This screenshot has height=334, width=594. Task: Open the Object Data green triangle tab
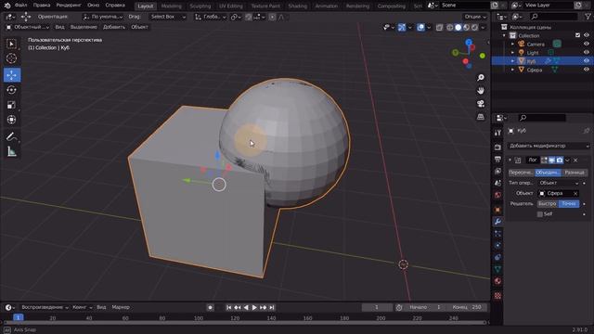click(x=497, y=269)
